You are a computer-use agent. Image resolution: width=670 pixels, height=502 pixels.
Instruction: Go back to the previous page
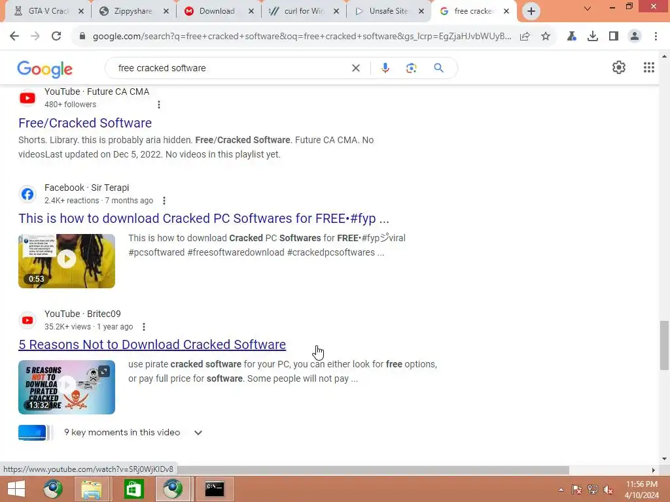14,37
